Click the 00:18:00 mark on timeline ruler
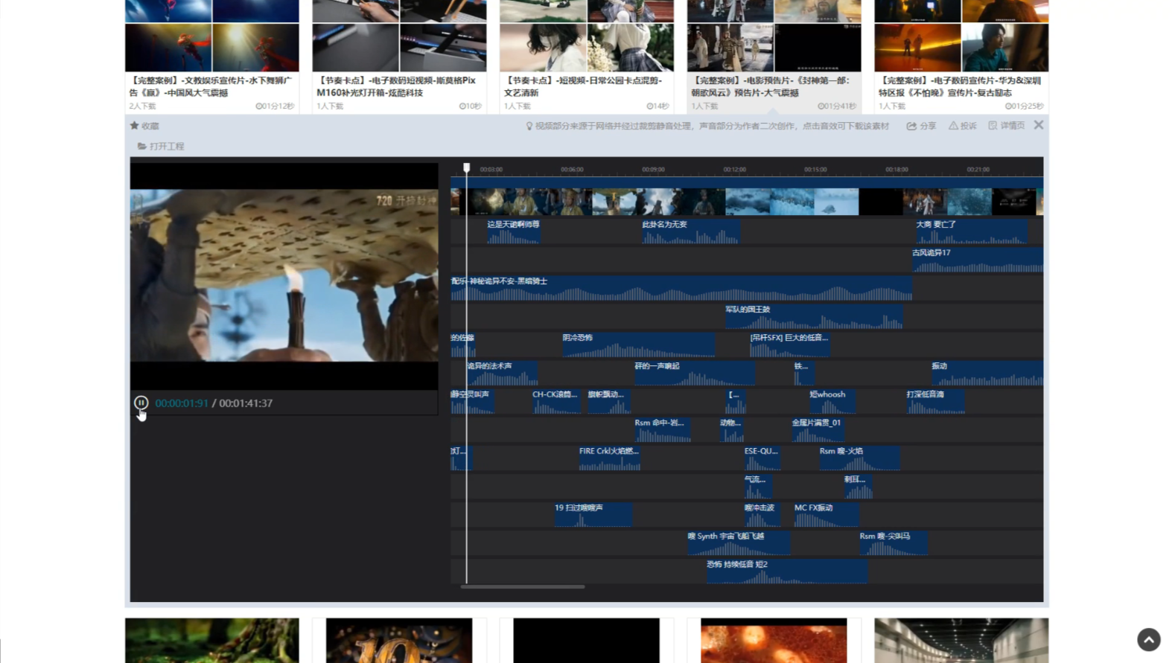 pyautogui.click(x=896, y=170)
